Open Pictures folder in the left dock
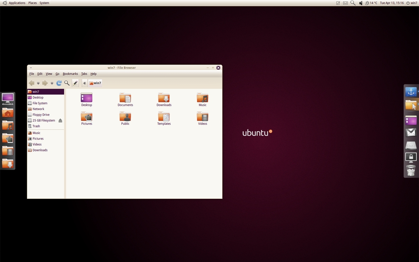 pos(7,138)
